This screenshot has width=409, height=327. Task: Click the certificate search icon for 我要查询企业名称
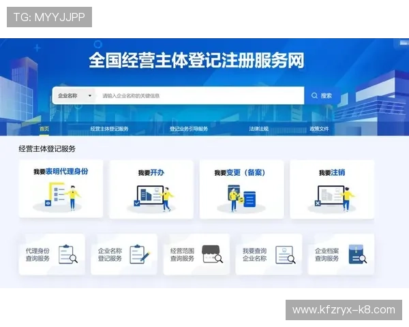[286, 255]
